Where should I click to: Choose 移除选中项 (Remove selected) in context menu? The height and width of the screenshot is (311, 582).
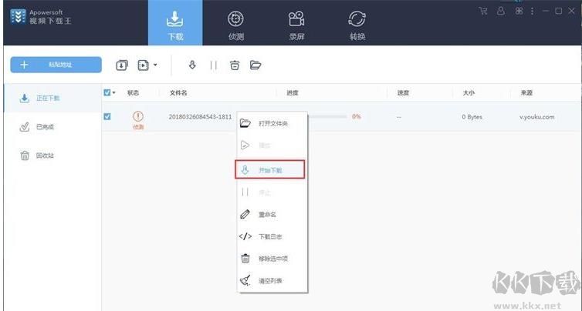272,259
